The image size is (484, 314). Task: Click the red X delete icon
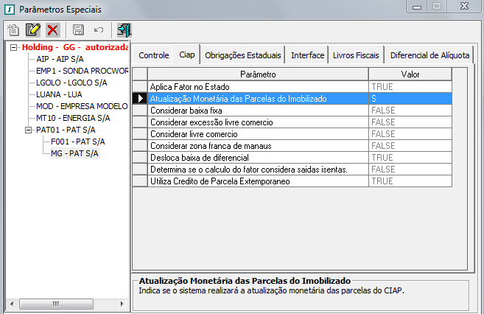(x=52, y=30)
